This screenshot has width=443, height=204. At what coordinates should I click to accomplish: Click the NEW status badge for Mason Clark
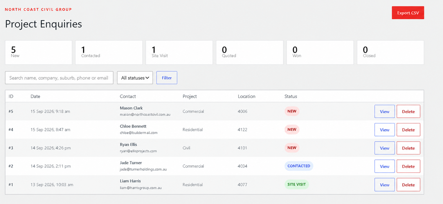pos(292,111)
